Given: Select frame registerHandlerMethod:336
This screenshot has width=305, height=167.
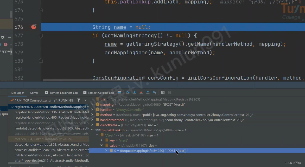Looking at the screenshot, I should click(48, 112).
